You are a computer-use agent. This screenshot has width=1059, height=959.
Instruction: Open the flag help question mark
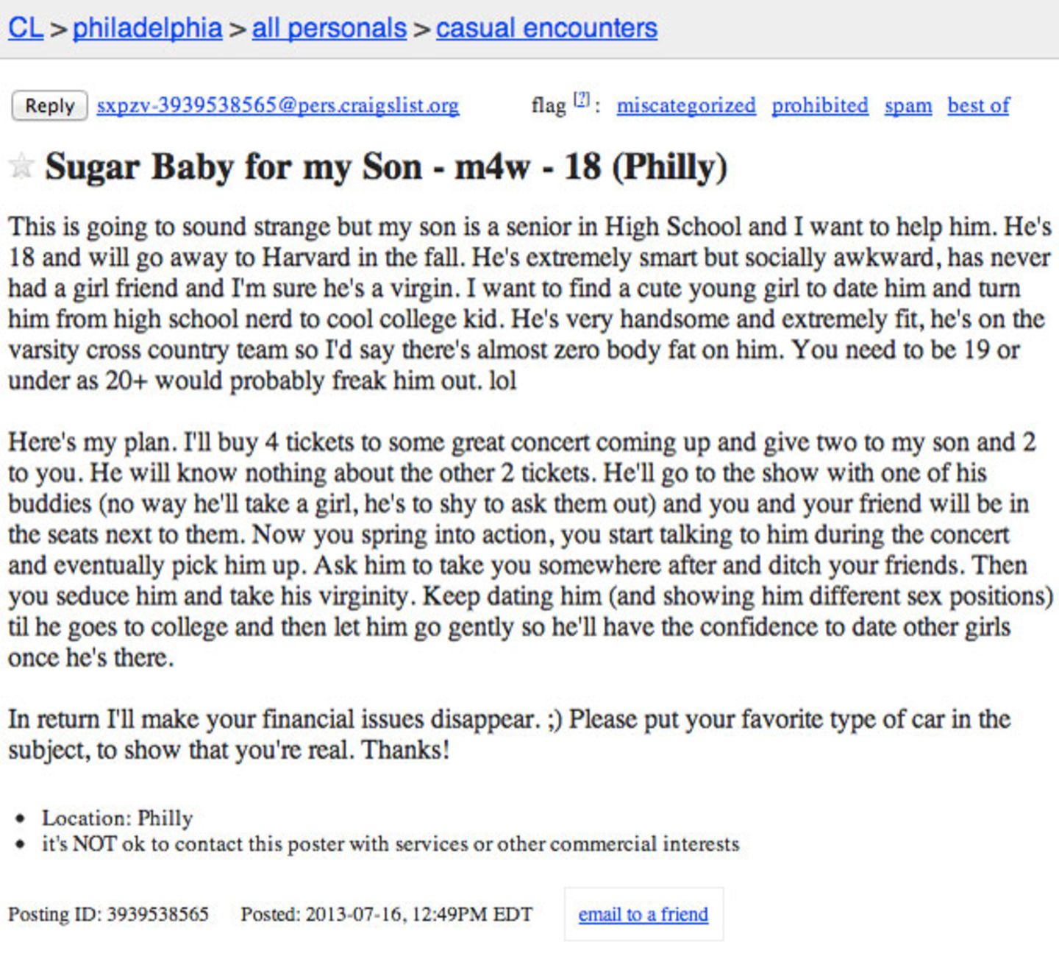[x=581, y=99]
